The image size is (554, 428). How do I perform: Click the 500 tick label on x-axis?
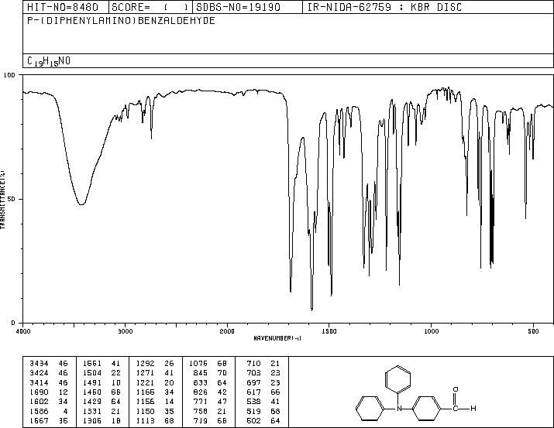coord(533,331)
